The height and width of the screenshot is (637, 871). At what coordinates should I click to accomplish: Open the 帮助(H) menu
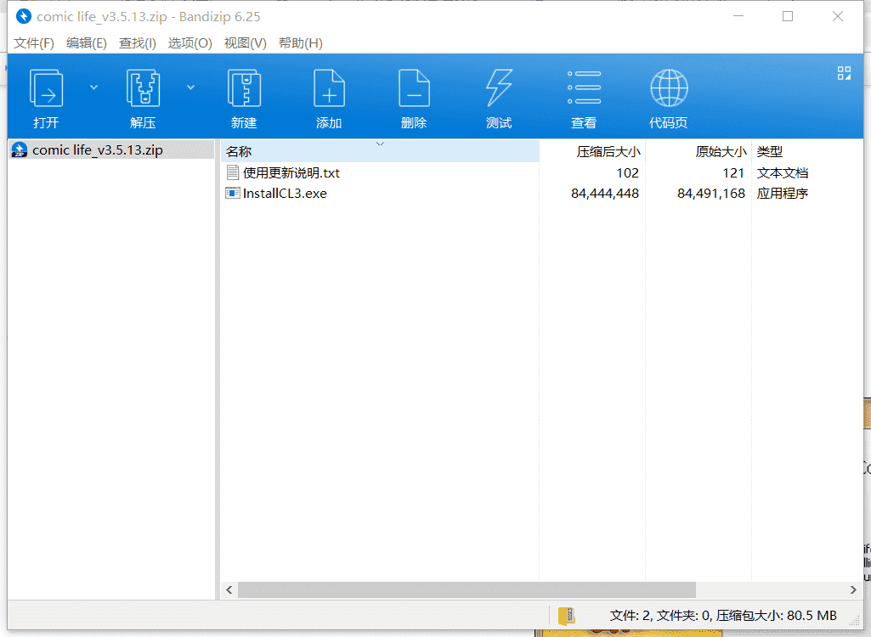point(300,42)
